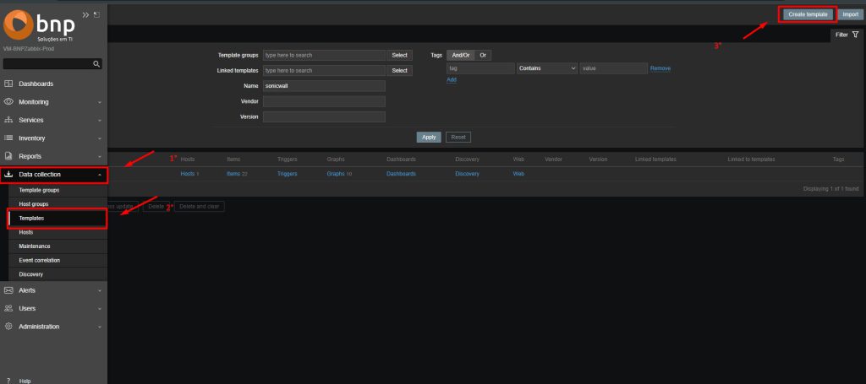Viewport: 866px width, 384px height.
Task: Click the Name field containing sonicwall
Action: 324,86
